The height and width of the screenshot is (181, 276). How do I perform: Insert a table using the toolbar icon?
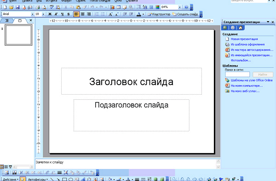click(119, 7)
